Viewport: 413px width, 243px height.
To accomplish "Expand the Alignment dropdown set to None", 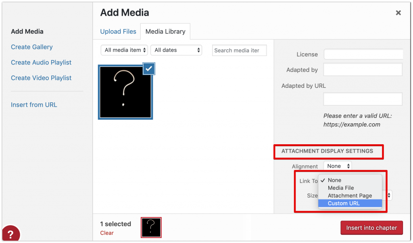I will point(338,166).
